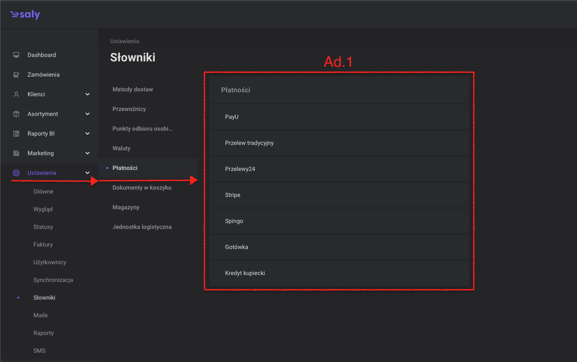This screenshot has width=577, height=362.
Task: Go to Użytkownicy settings page
Action: pos(50,262)
